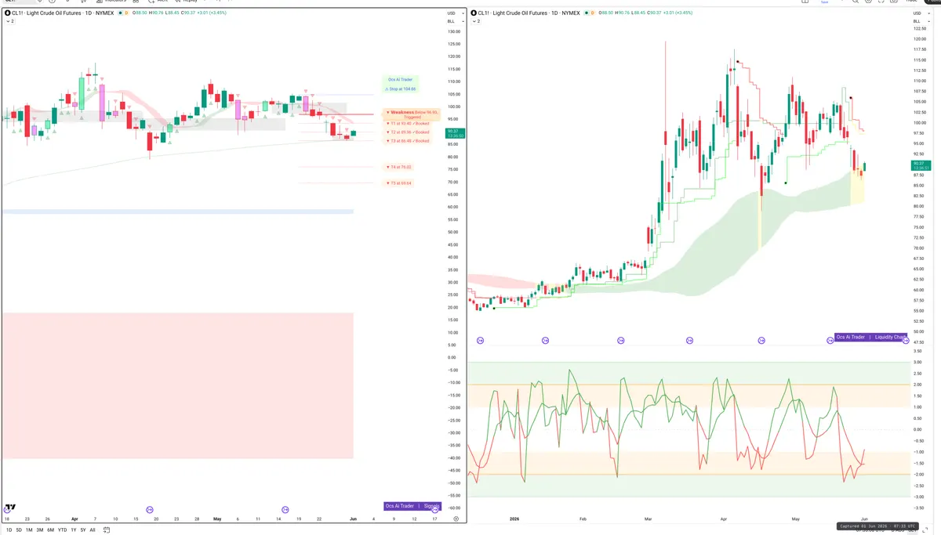Click the 'T4 at 76.02' target label

[398, 167]
